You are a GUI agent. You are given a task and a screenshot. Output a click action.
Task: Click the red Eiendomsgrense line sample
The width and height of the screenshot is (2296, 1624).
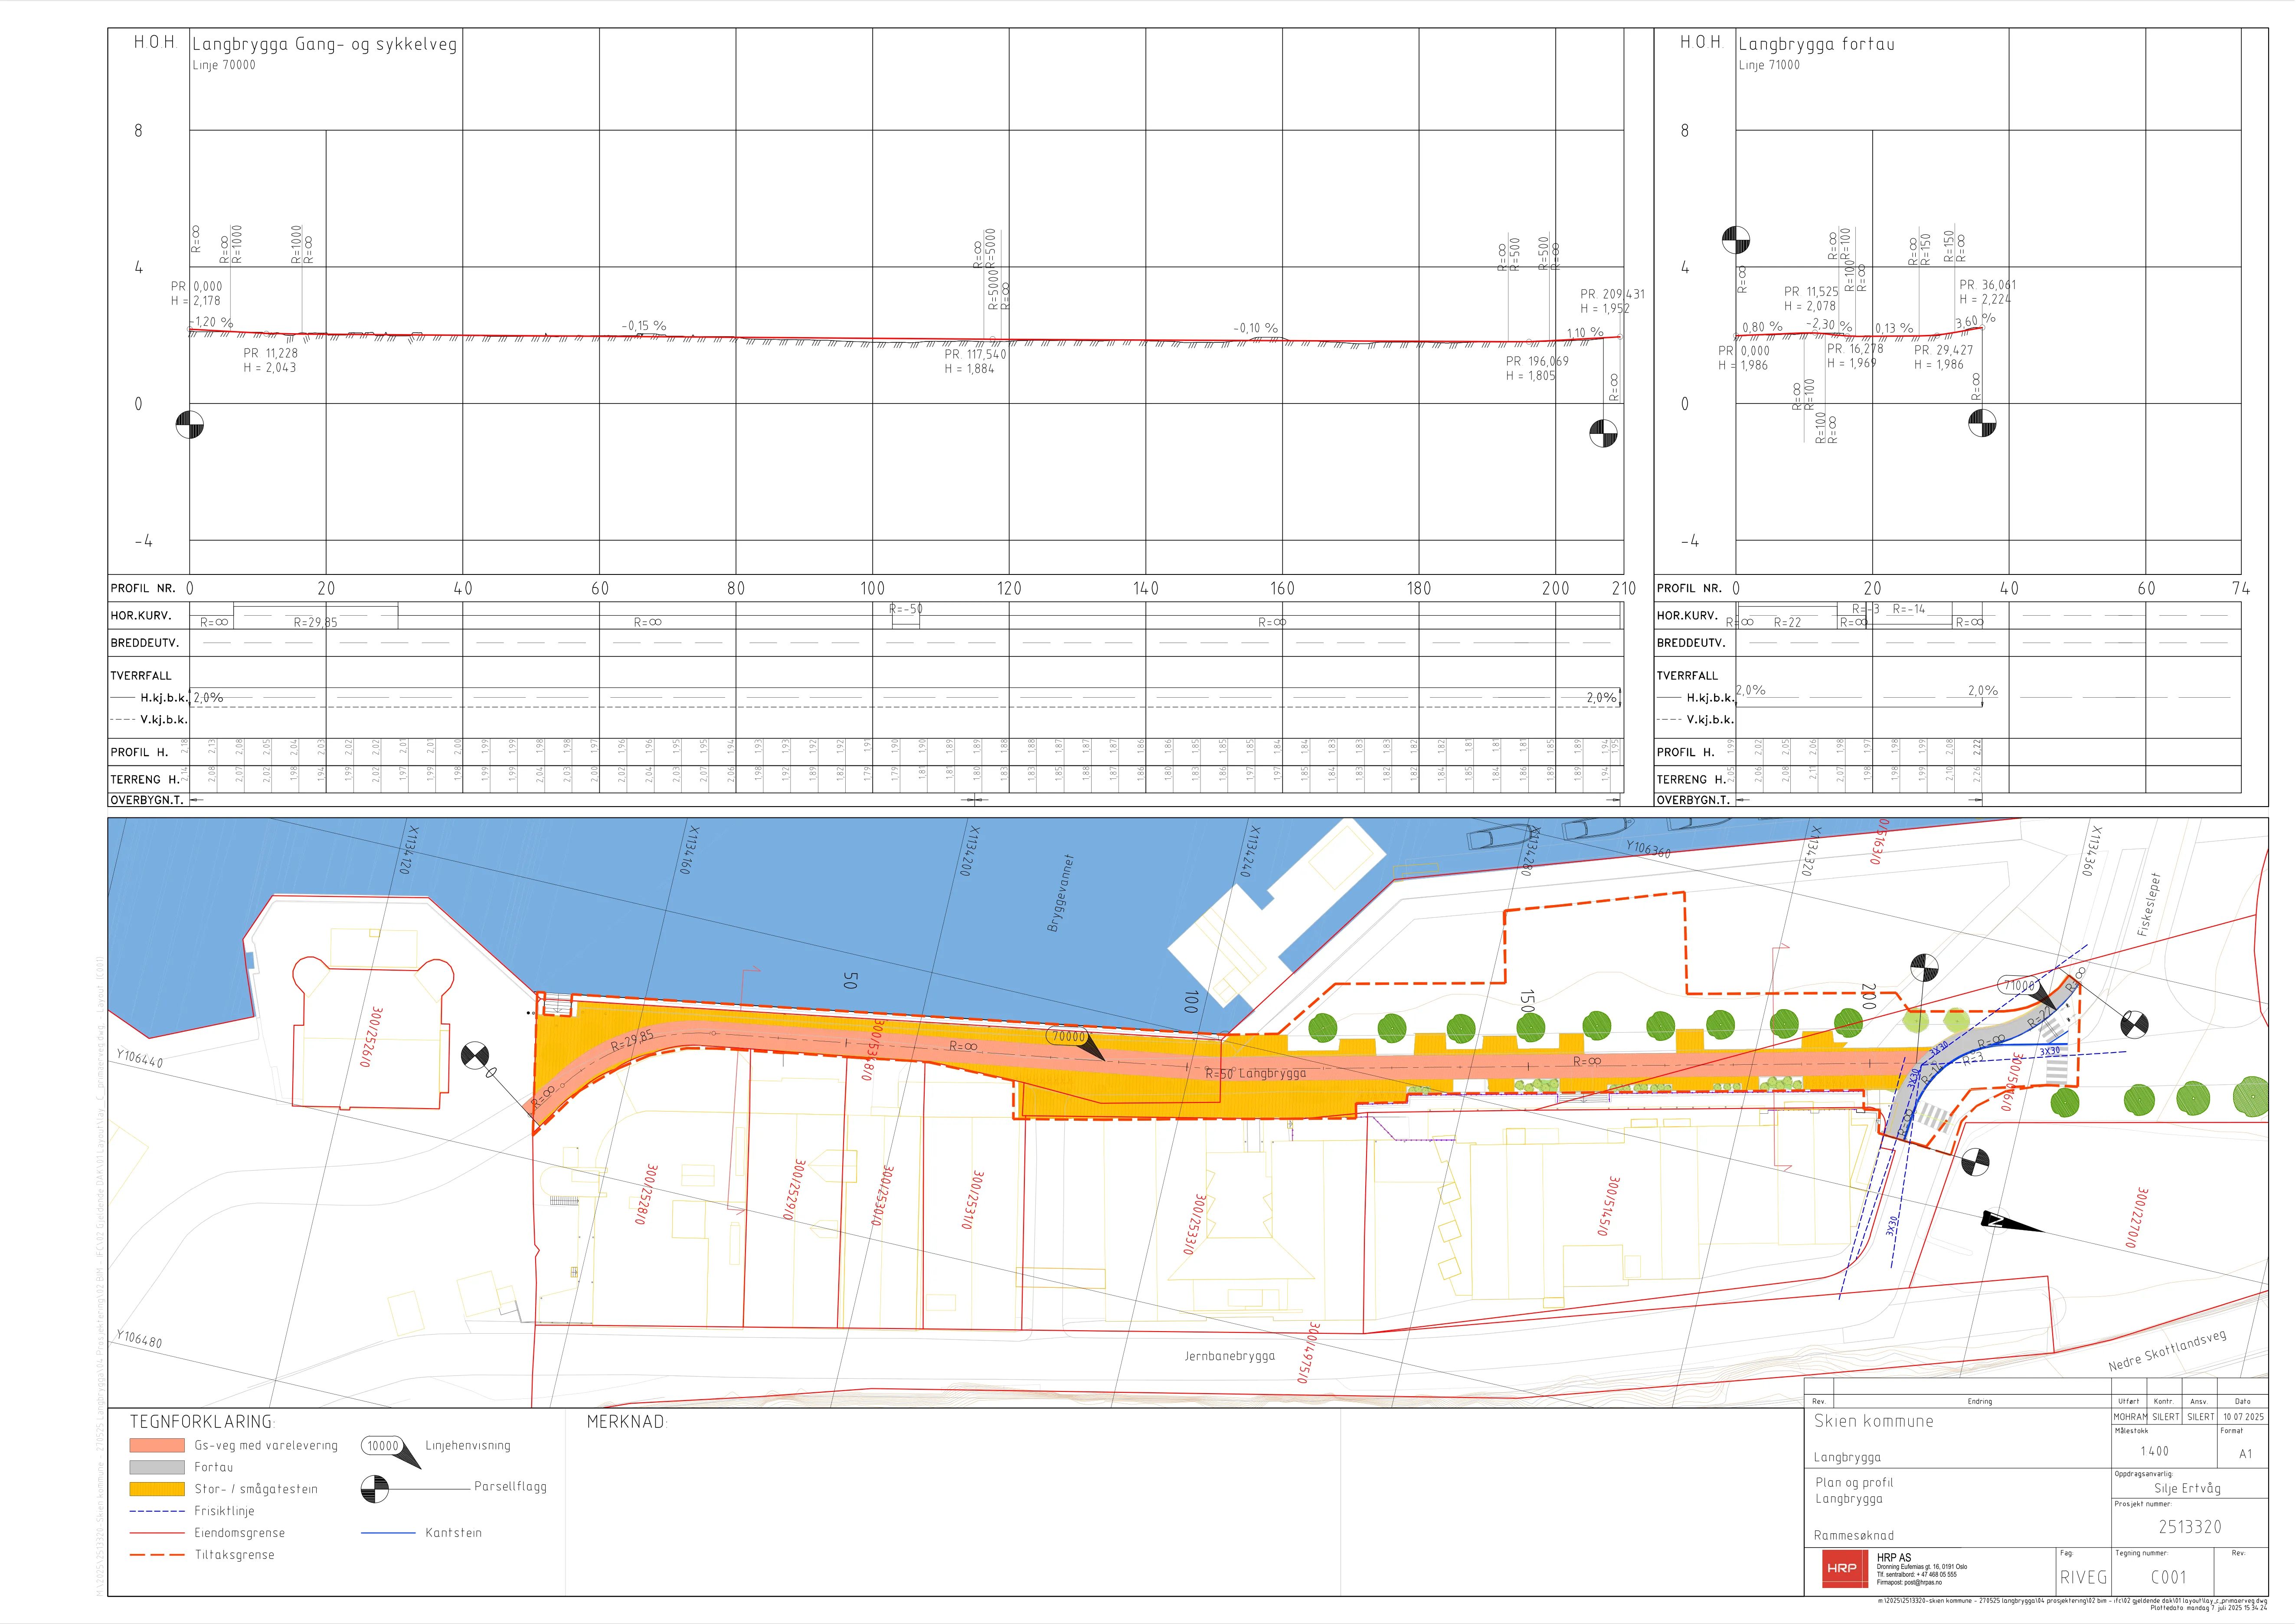point(157,1533)
